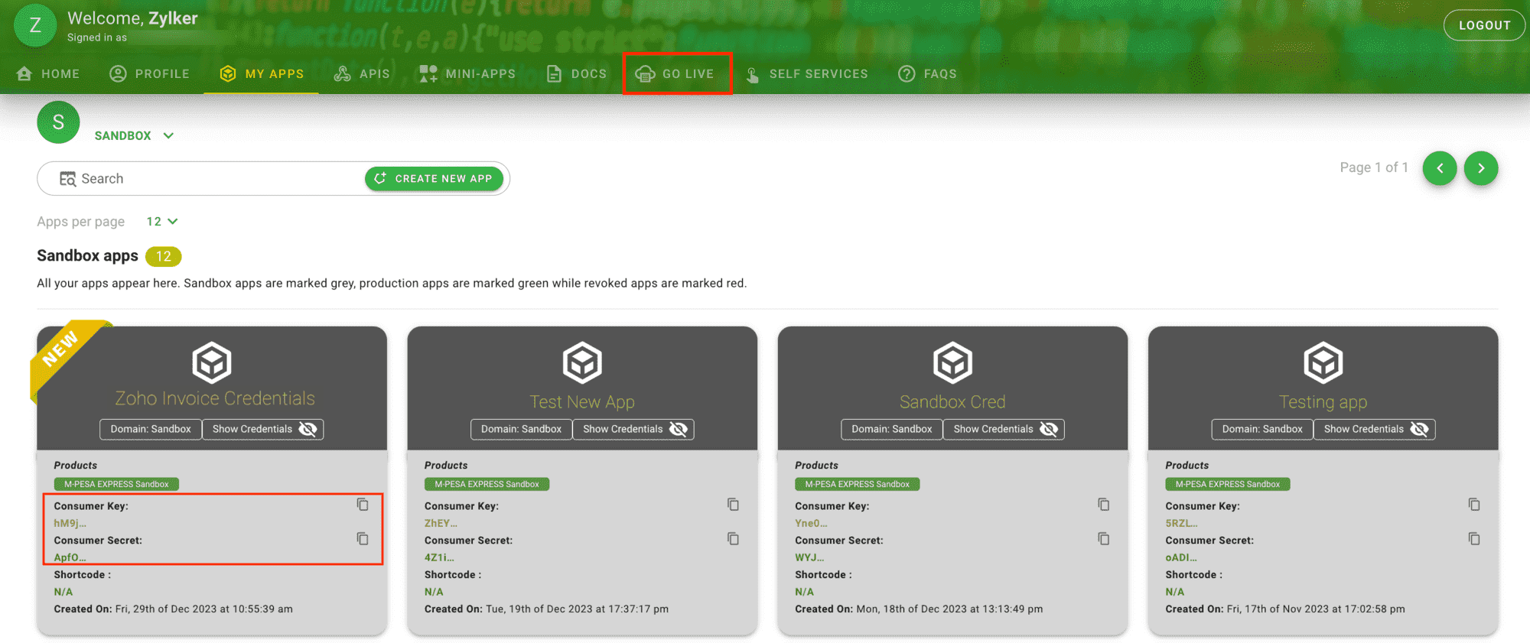Click Domain: Sandbox on Testing app

click(x=1262, y=429)
